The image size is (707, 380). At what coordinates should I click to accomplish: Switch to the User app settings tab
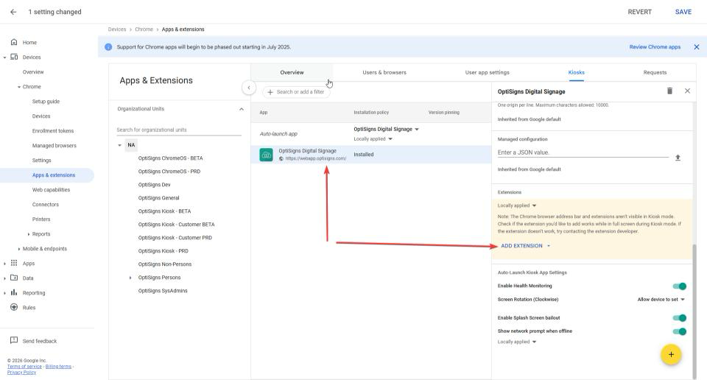pos(487,72)
